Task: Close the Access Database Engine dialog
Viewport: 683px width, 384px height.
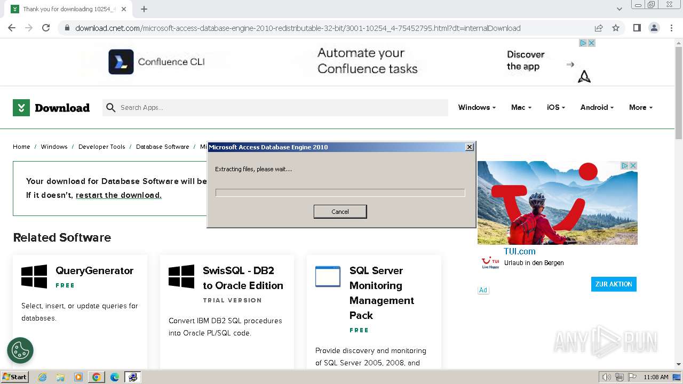Action: point(470,147)
